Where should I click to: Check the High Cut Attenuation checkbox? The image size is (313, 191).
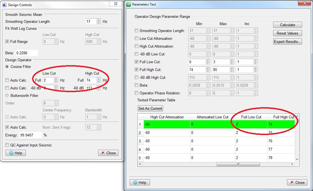(x=136, y=46)
